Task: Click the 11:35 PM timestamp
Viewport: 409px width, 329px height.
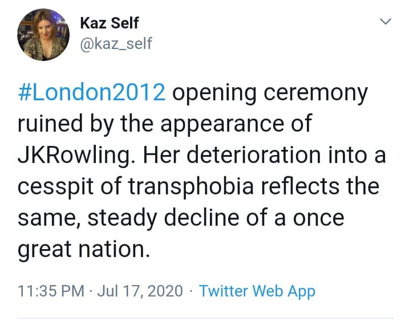Action: pos(51,291)
